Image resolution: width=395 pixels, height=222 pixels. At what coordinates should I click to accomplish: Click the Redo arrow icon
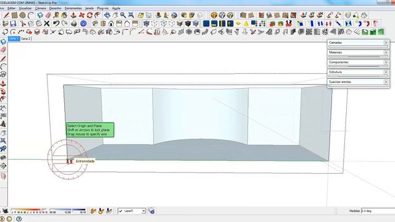64,23
